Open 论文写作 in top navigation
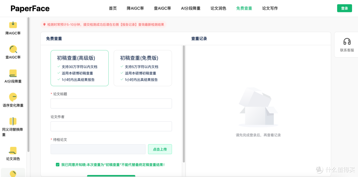The height and width of the screenshot is (177, 358). click(270, 8)
